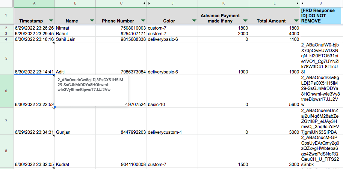The image size is (343, 169).
Task: Click inside the note popup text
Action: click(90, 85)
